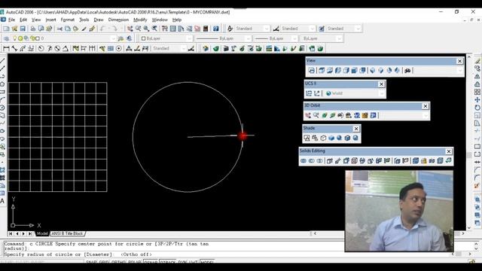Open the dimension toolbar Standard style dropdown
Screen dimensions: 482x271
coord(184,48)
